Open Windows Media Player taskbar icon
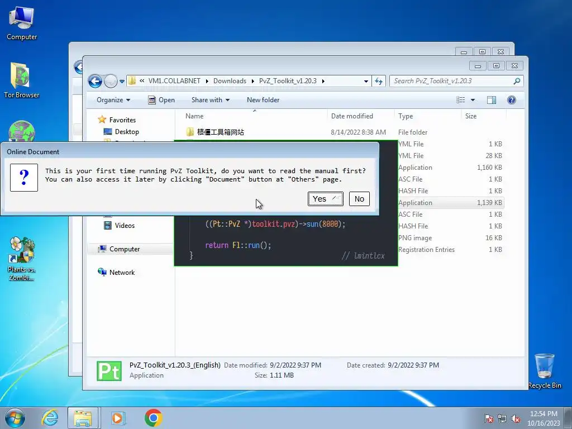This screenshot has height=429, width=572. pyautogui.click(x=118, y=418)
